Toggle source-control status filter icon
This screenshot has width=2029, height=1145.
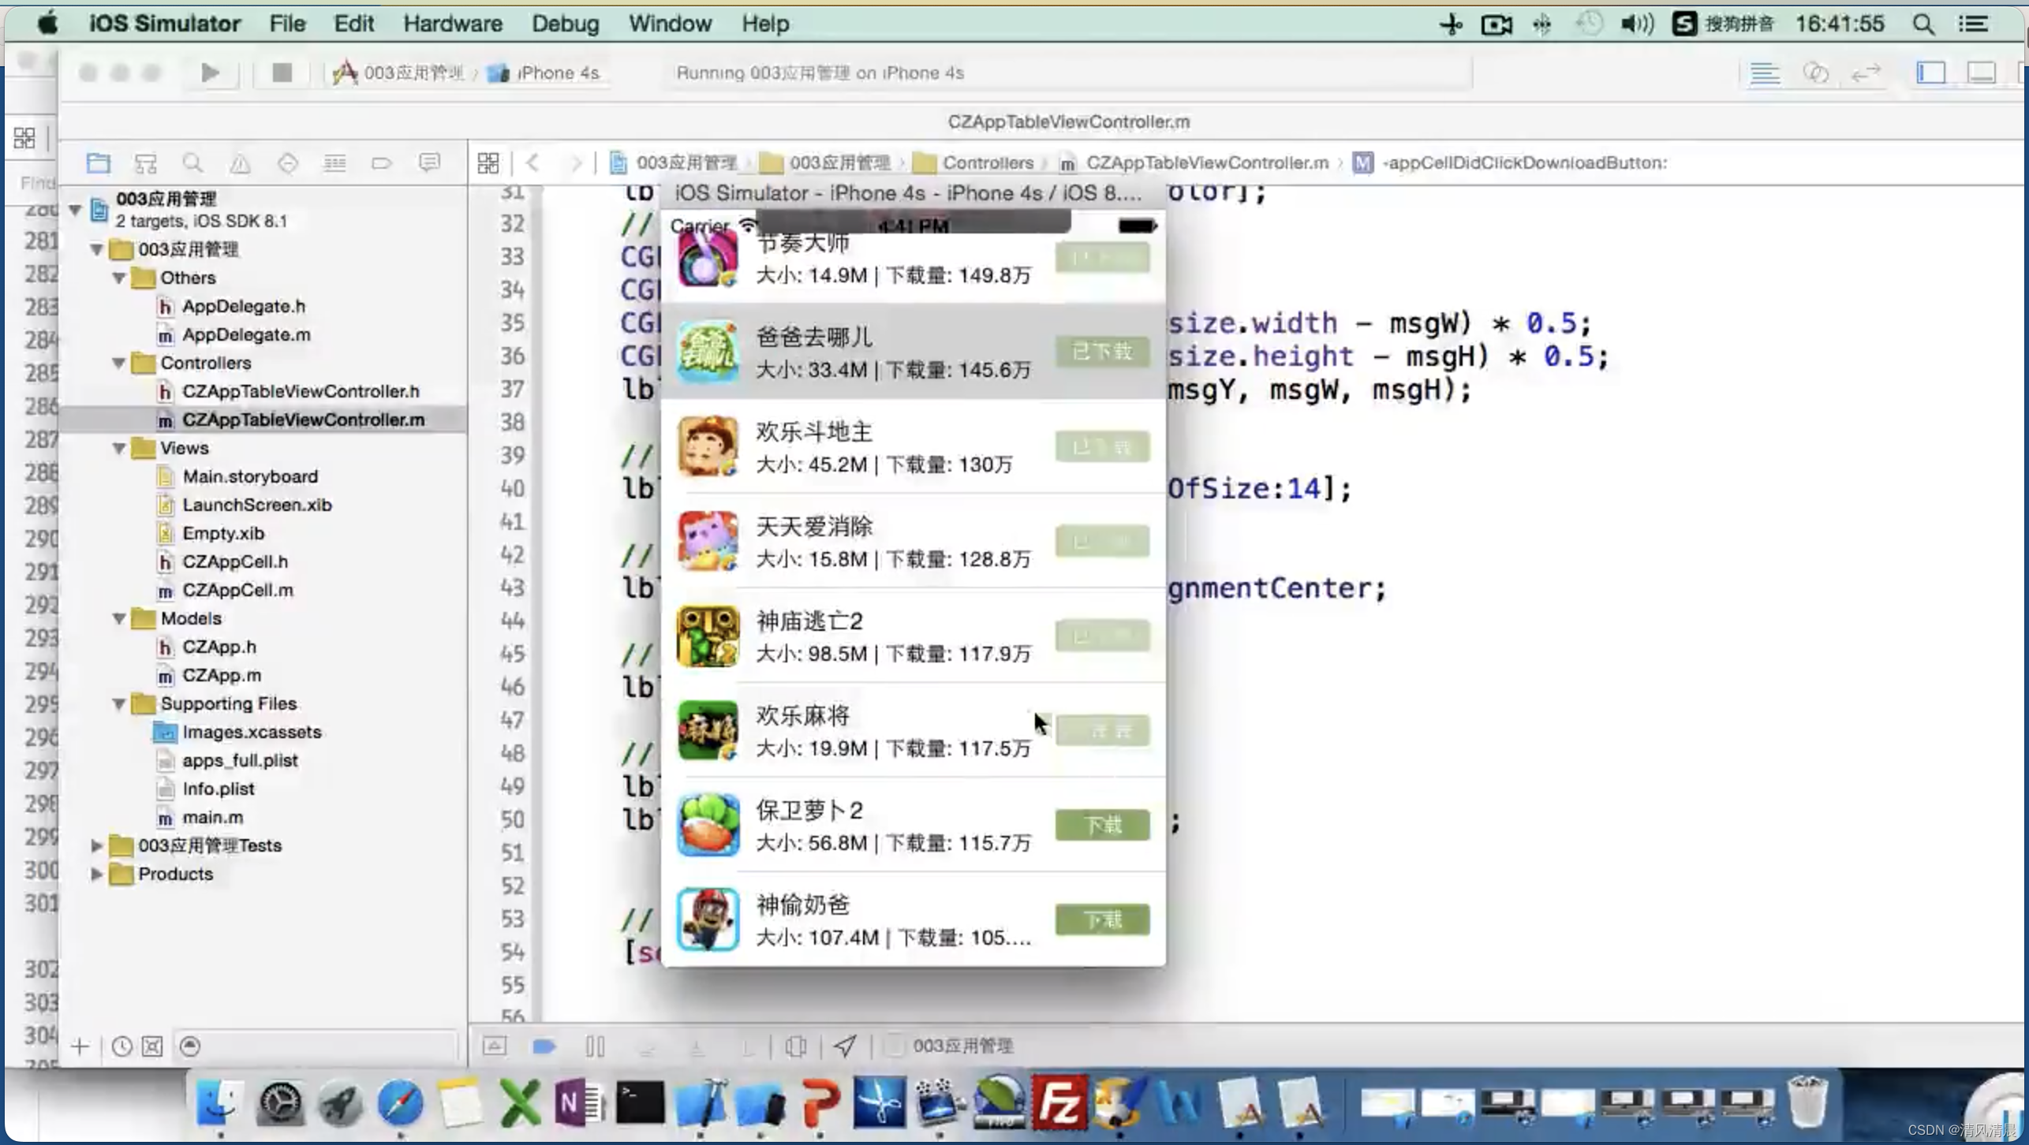click(x=152, y=1046)
